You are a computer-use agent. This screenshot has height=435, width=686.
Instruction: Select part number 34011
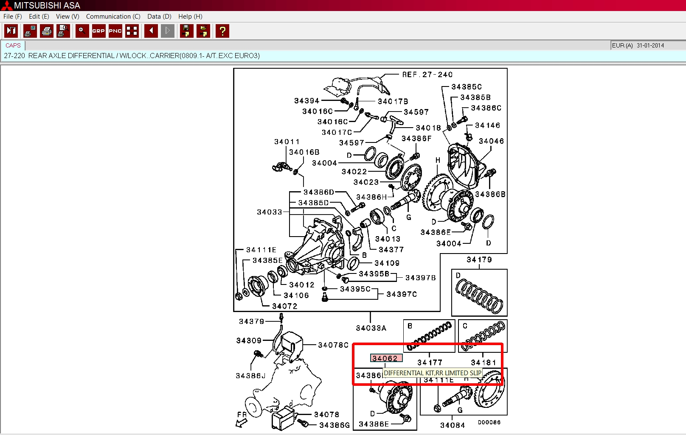[287, 142]
